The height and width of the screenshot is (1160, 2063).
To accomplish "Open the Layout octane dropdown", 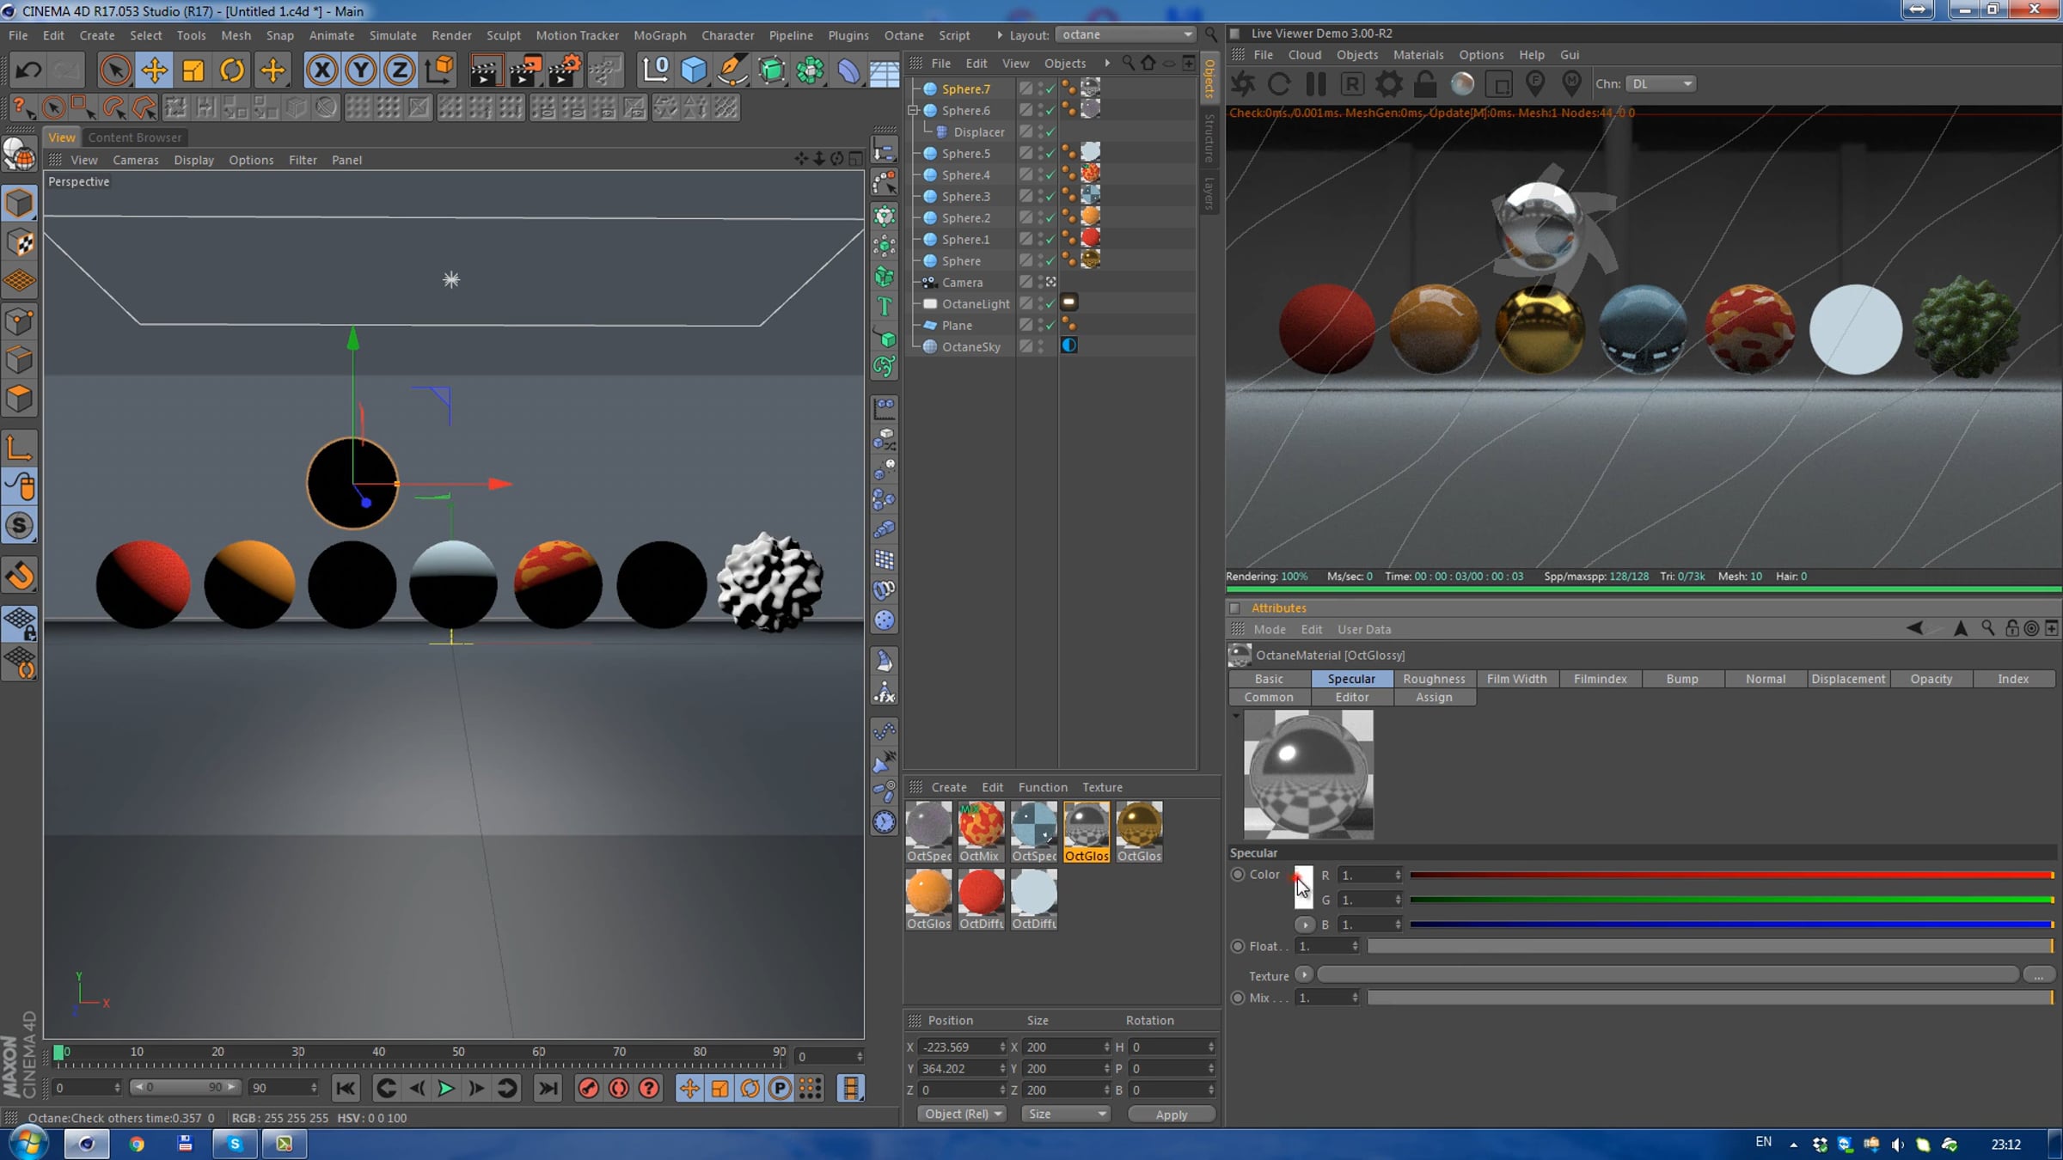I will click(x=1126, y=34).
